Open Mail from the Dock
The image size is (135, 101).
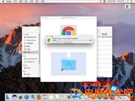33,97
